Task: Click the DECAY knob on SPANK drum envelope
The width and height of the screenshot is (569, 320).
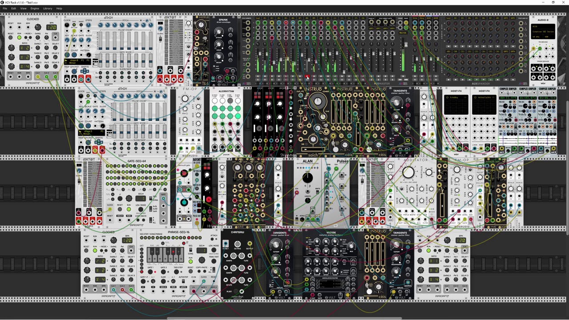Action: tap(219, 56)
